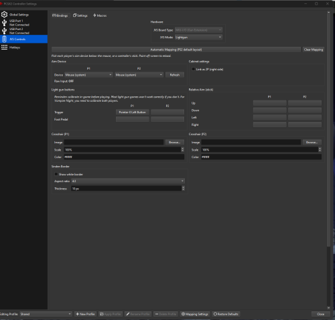Click Crosshair (P2) Color field
The image size is (335, 320).
click(x=261, y=157)
